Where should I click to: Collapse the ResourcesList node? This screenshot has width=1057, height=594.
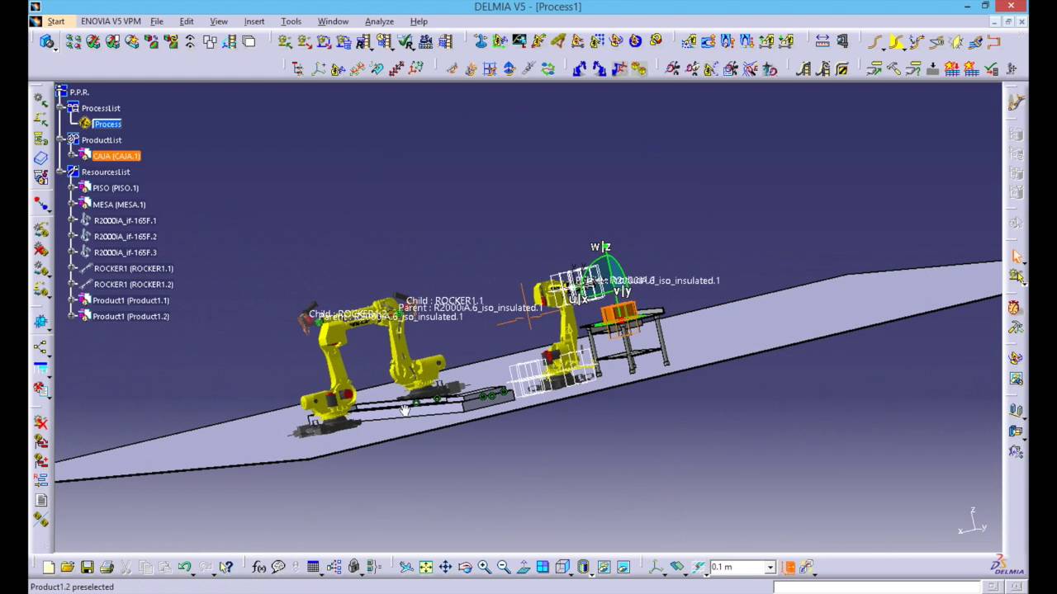[x=61, y=172]
